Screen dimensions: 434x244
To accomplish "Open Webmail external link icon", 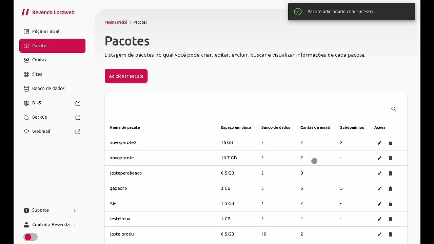I will [x=78, y=131].
